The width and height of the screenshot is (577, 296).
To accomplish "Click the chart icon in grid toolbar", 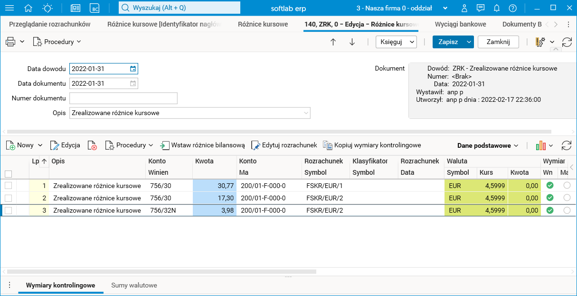I will (541, 145).
